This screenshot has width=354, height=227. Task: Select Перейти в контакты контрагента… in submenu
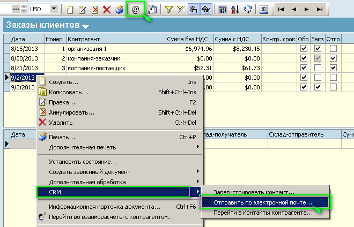(265, 213)
